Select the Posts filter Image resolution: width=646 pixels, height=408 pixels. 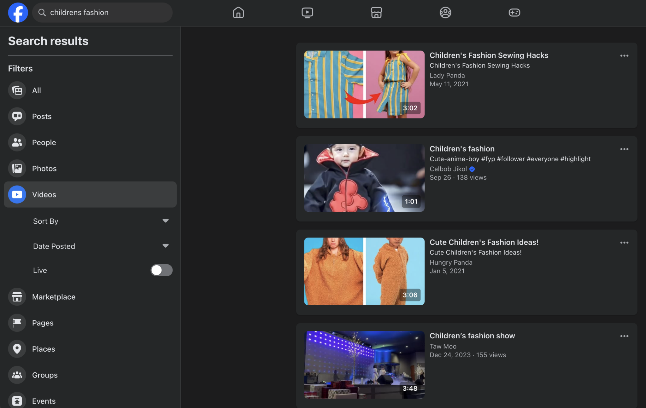[x=42, y=116]
